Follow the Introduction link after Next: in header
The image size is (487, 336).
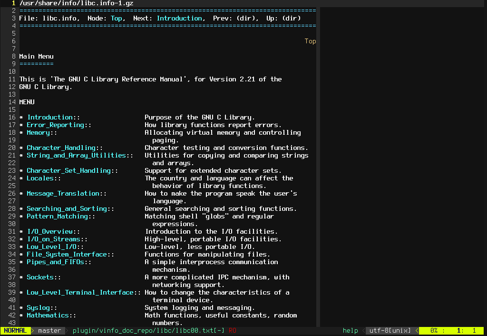[179, 19]
